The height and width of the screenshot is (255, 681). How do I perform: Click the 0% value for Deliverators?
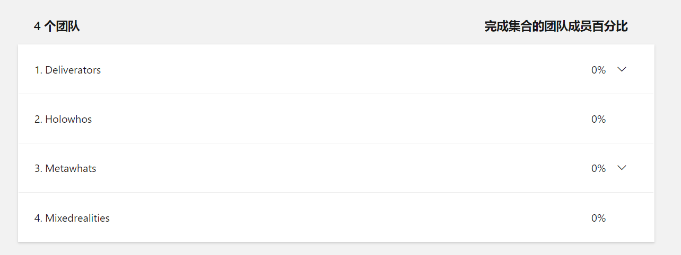pyautogui.click(x=598, y=70)
